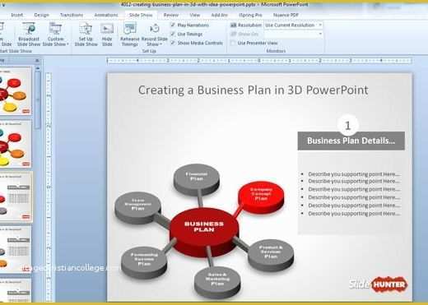Select the Business Plan Details banner
This screenshot has width=428, height=305.
tap(351, 141)
